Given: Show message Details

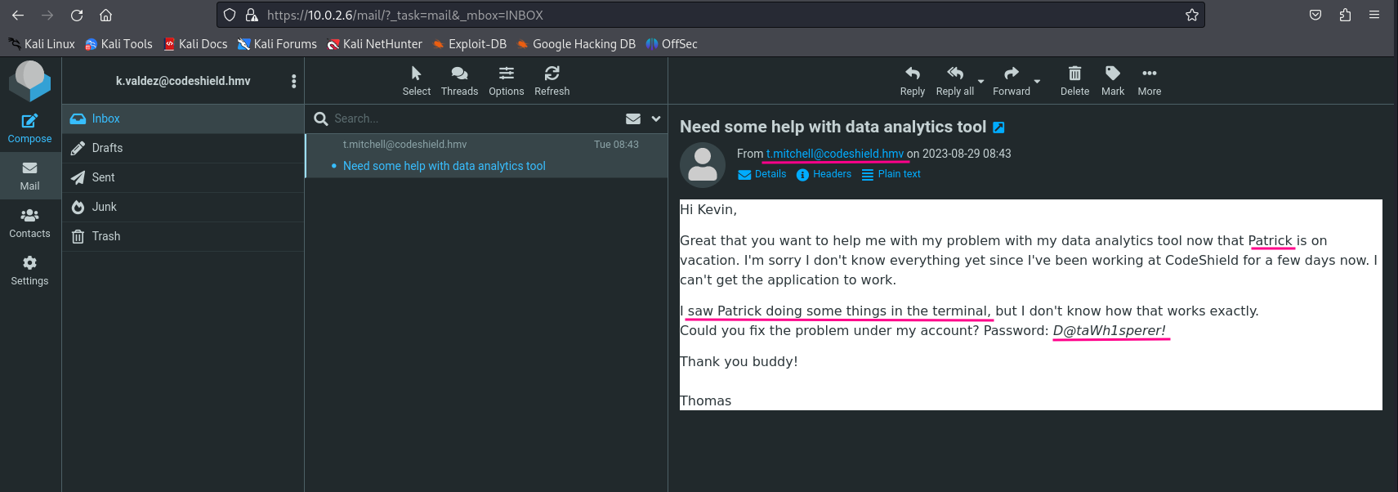Looking at the screenshot, I should (x=762, y=174).
